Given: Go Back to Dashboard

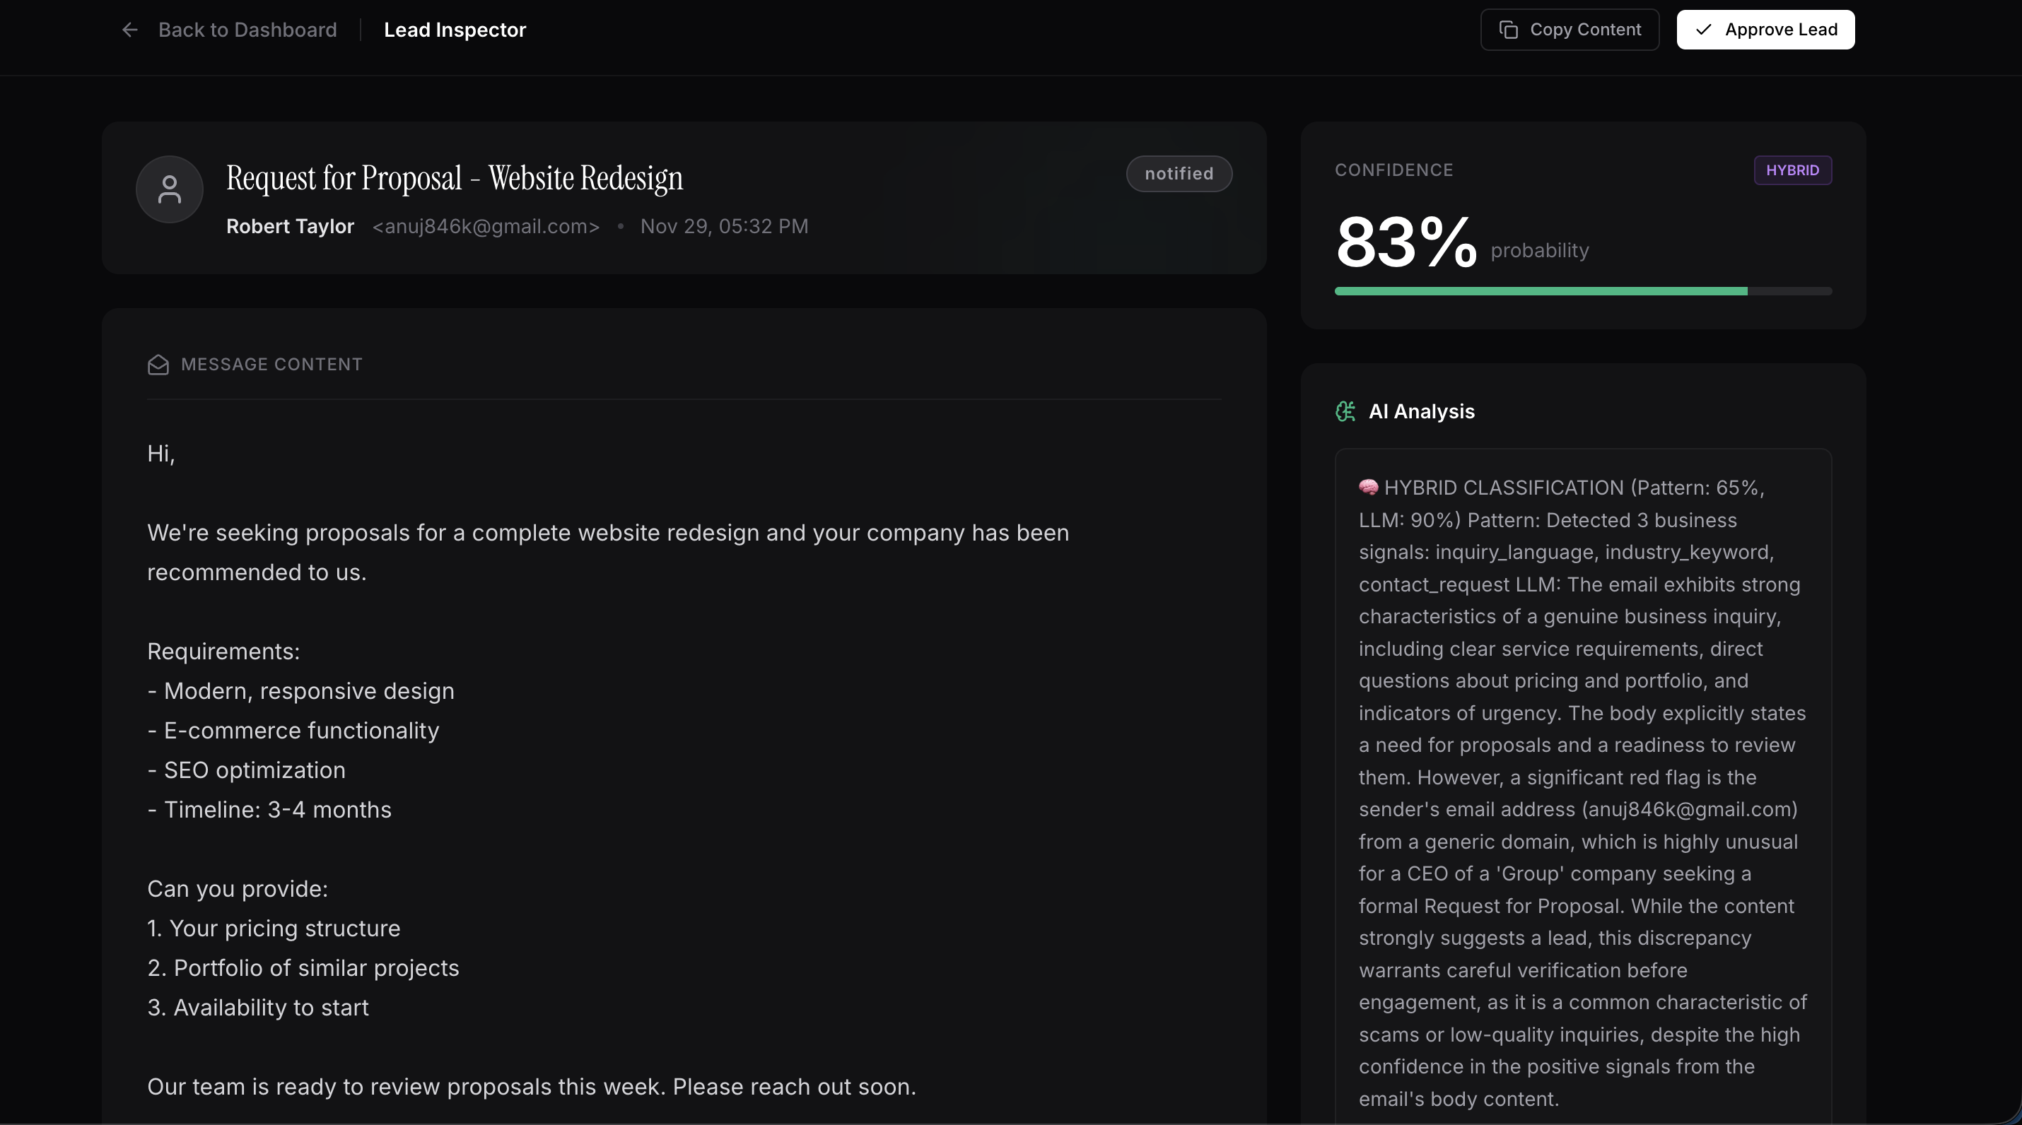Looking at the screenshot, I should [247, 30].
